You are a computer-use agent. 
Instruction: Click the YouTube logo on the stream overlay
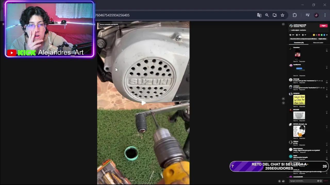(12, 53)
